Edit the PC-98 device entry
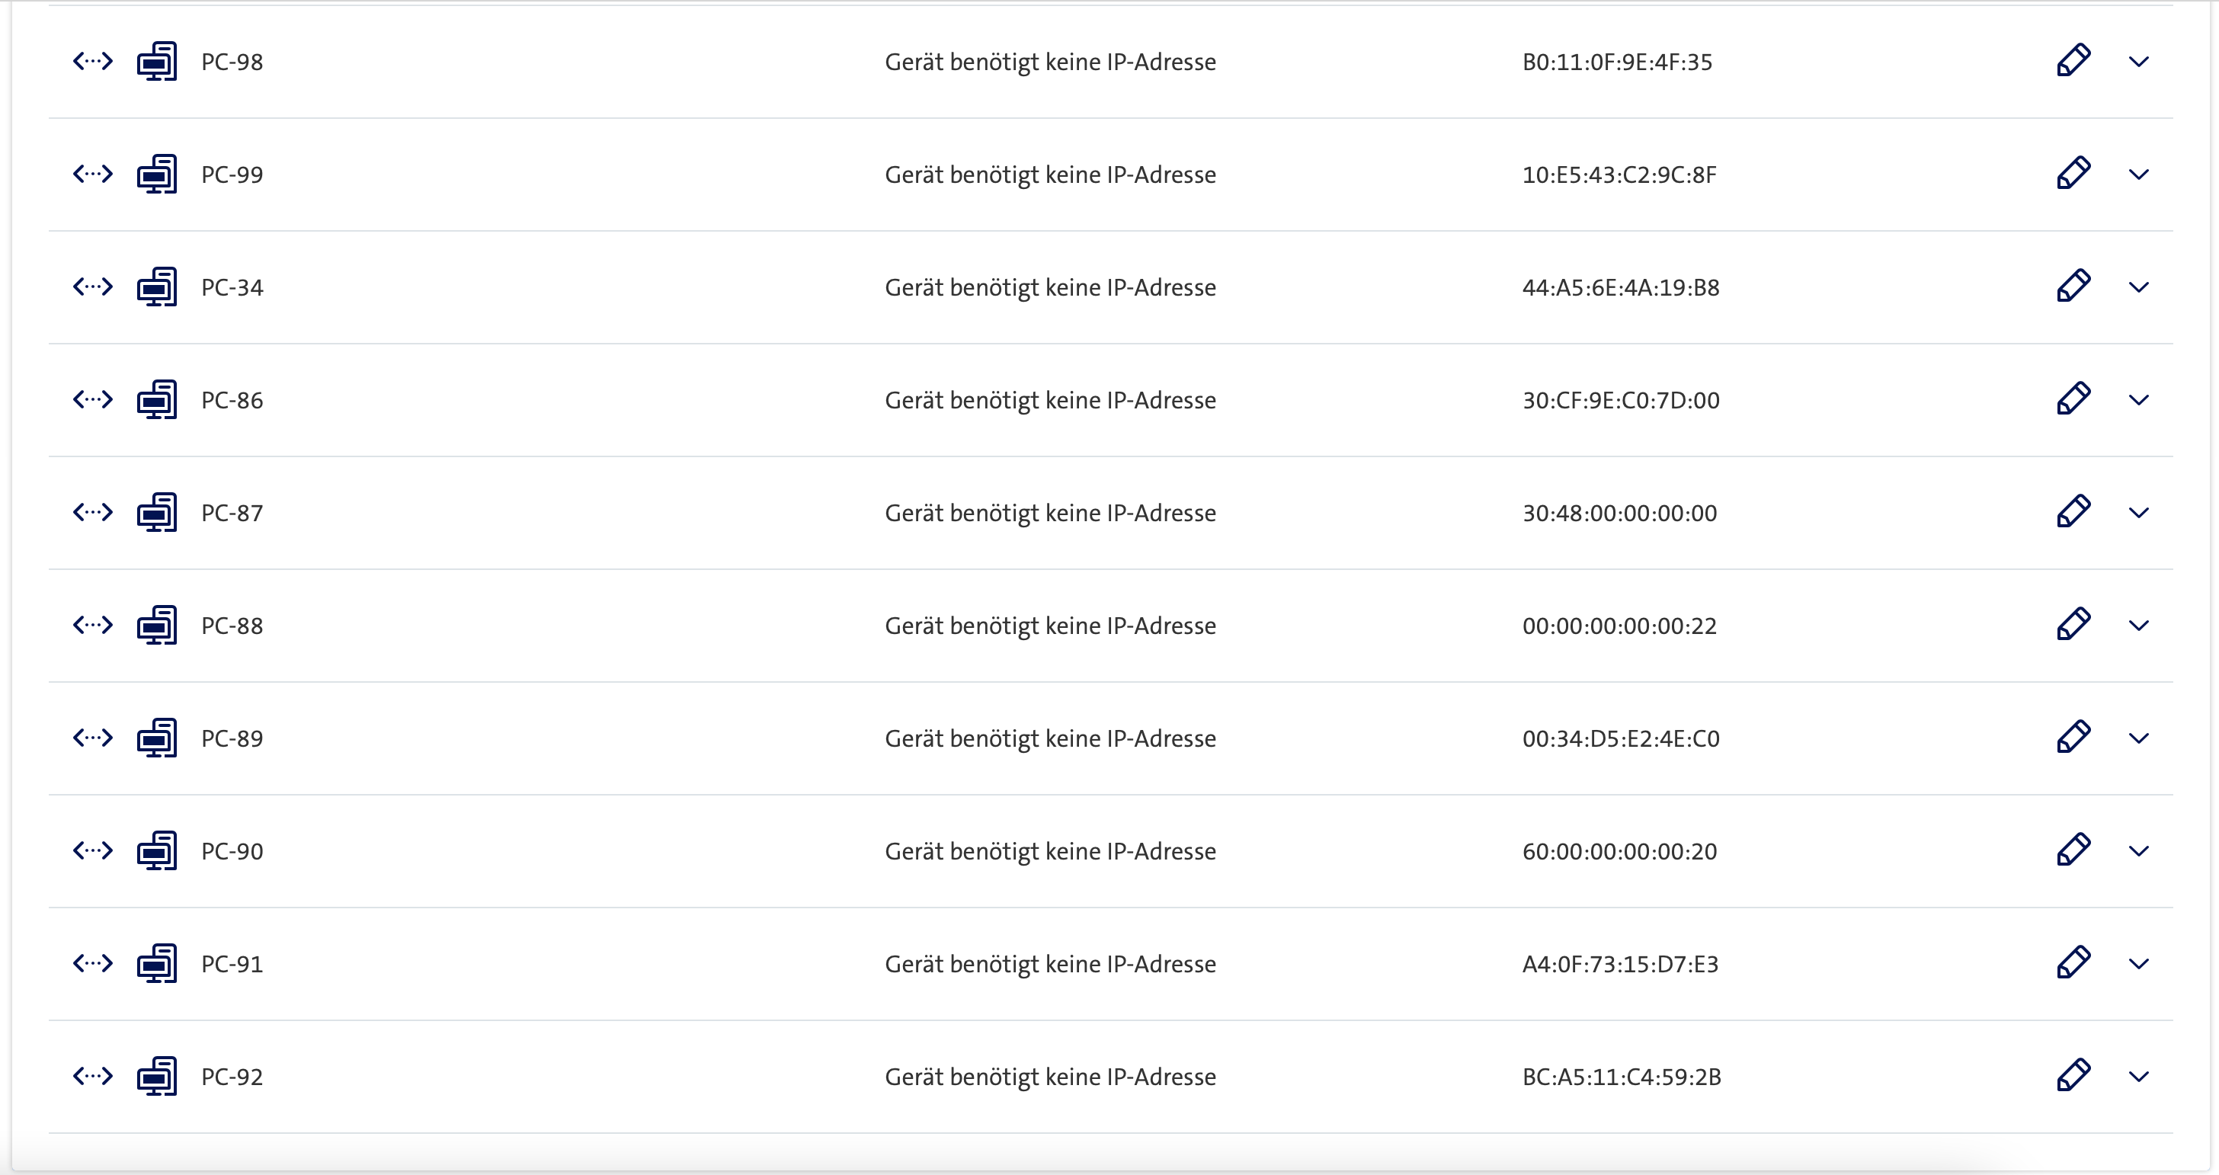 coord(2073,61)
